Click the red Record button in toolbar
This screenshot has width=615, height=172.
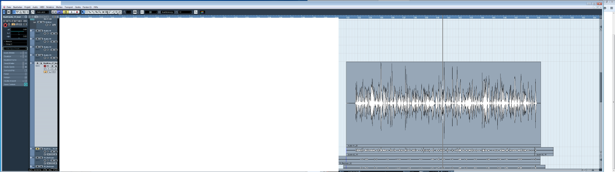pyautogui.click(x=77, y=12)
